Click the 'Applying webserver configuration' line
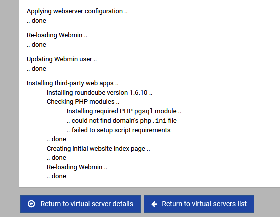The width and height of the screenshot is (280, 217). click(77, 11)
